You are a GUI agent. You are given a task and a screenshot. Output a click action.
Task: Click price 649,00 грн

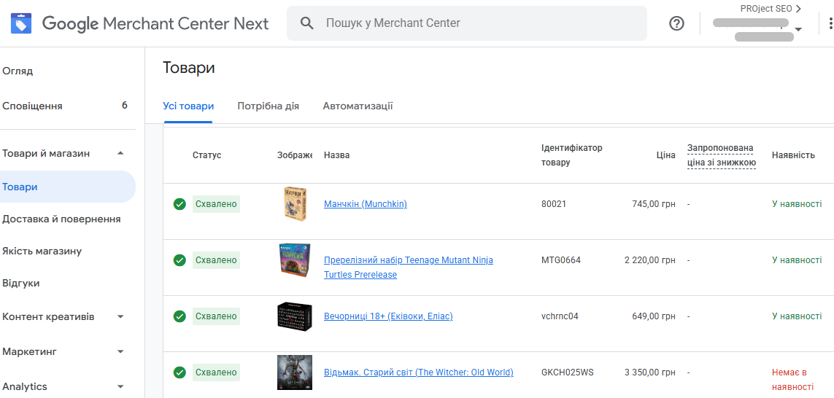pyautogui.click(x=654, y=316)
